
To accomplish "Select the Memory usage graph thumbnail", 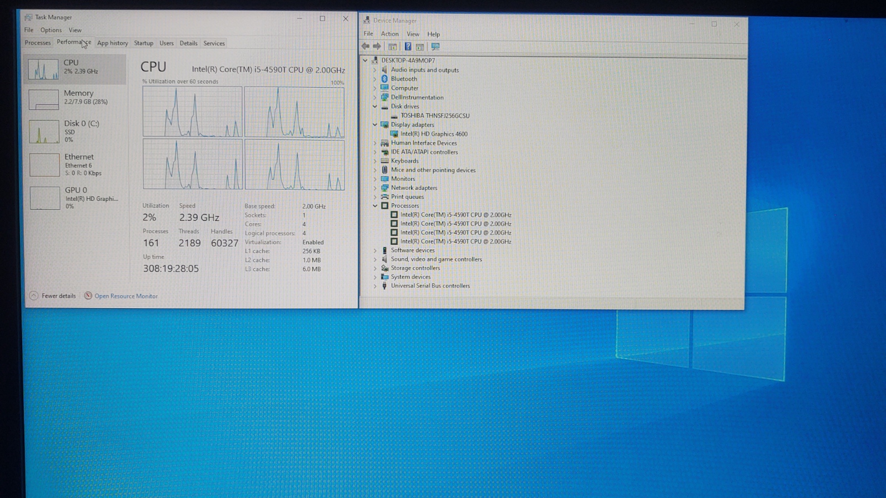I will pyautogui.click(x=43, y=99).
